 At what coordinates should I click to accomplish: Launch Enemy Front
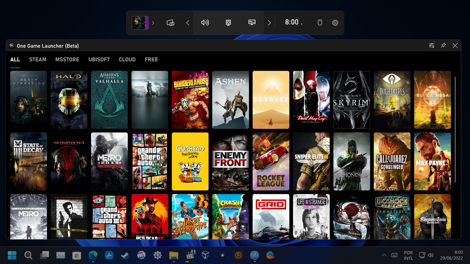click(x=231, y=161)
